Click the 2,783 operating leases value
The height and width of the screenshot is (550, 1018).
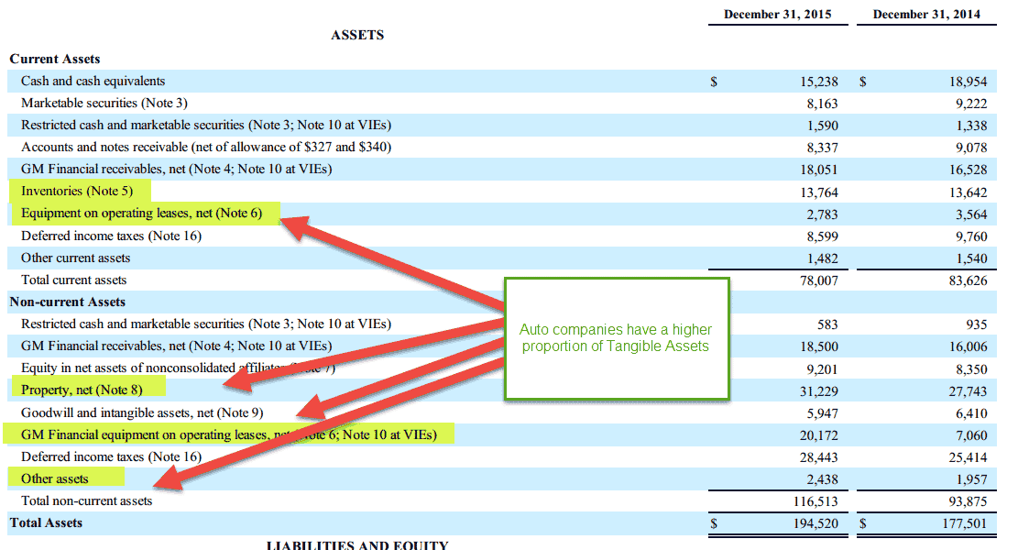(x=822, y=214)
